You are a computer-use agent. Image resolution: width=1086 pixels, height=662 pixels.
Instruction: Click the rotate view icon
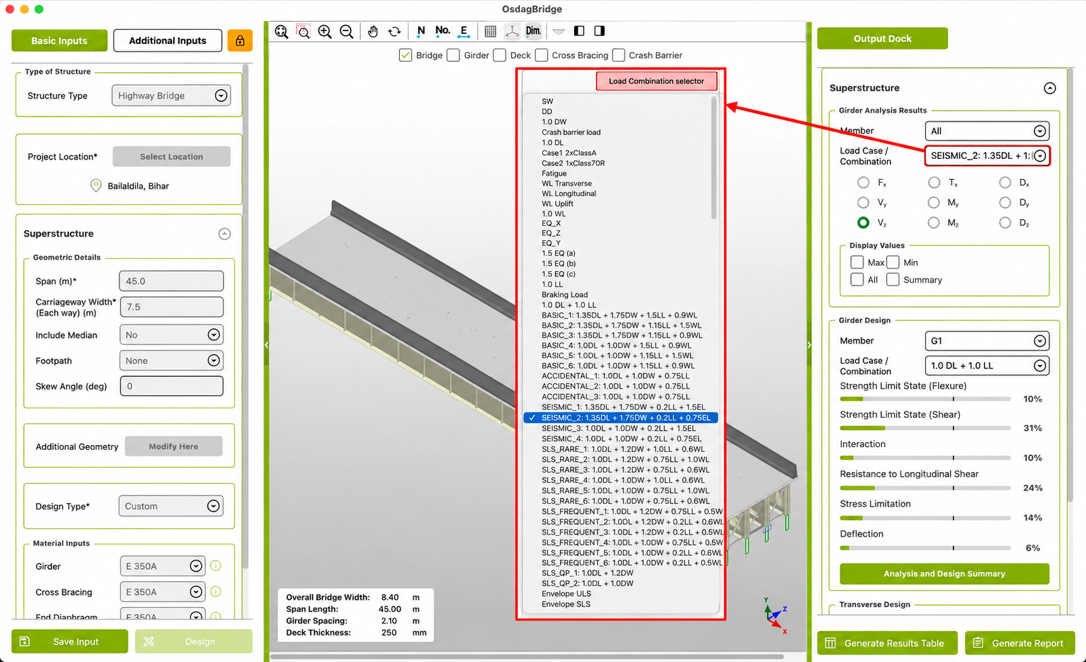(394, 31)
